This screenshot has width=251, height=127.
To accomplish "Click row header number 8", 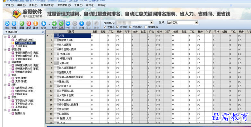I will point(50,68).
